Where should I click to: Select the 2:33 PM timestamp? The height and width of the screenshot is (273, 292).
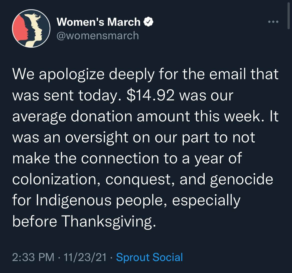(x=33, y=257)
